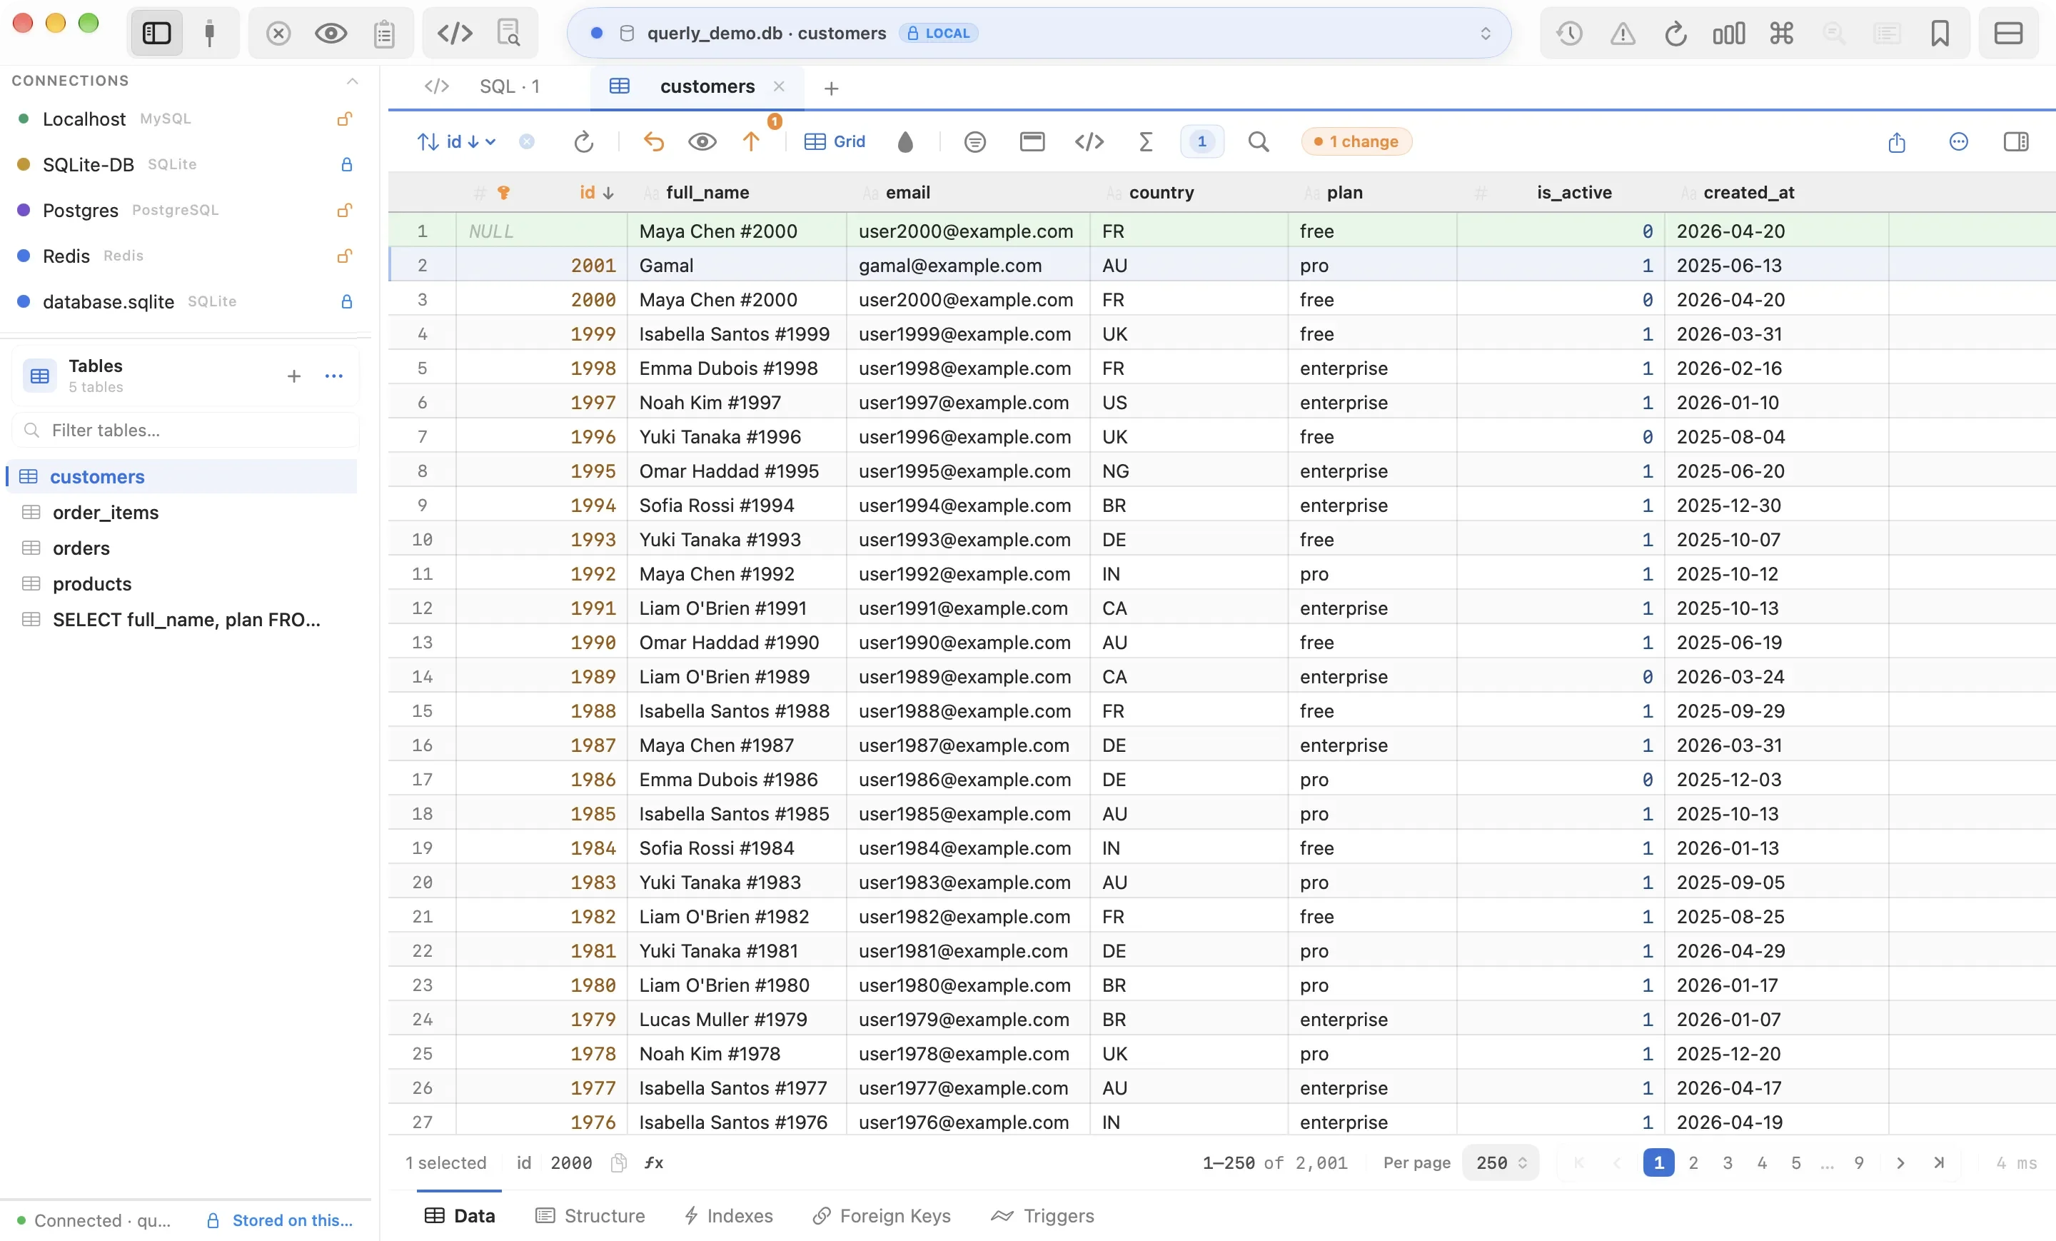Search rows with the magnifier icon
Viewport: 2056px width, 1241px height.
[x=1259, y=141]
